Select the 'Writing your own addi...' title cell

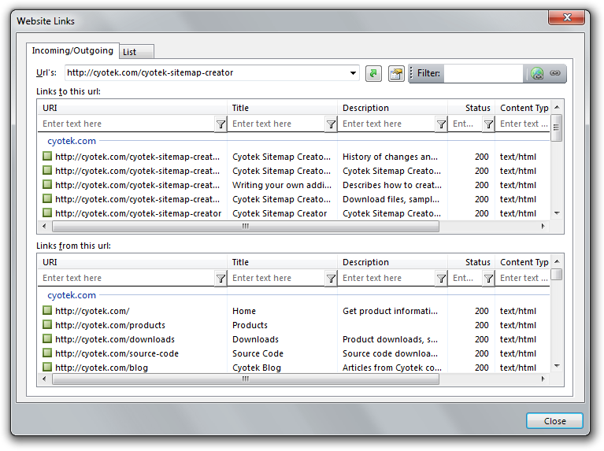click(x=282, y=185)
